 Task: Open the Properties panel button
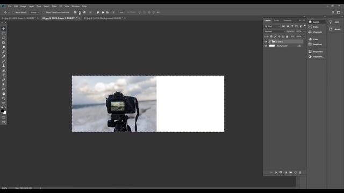coord(316,51)
